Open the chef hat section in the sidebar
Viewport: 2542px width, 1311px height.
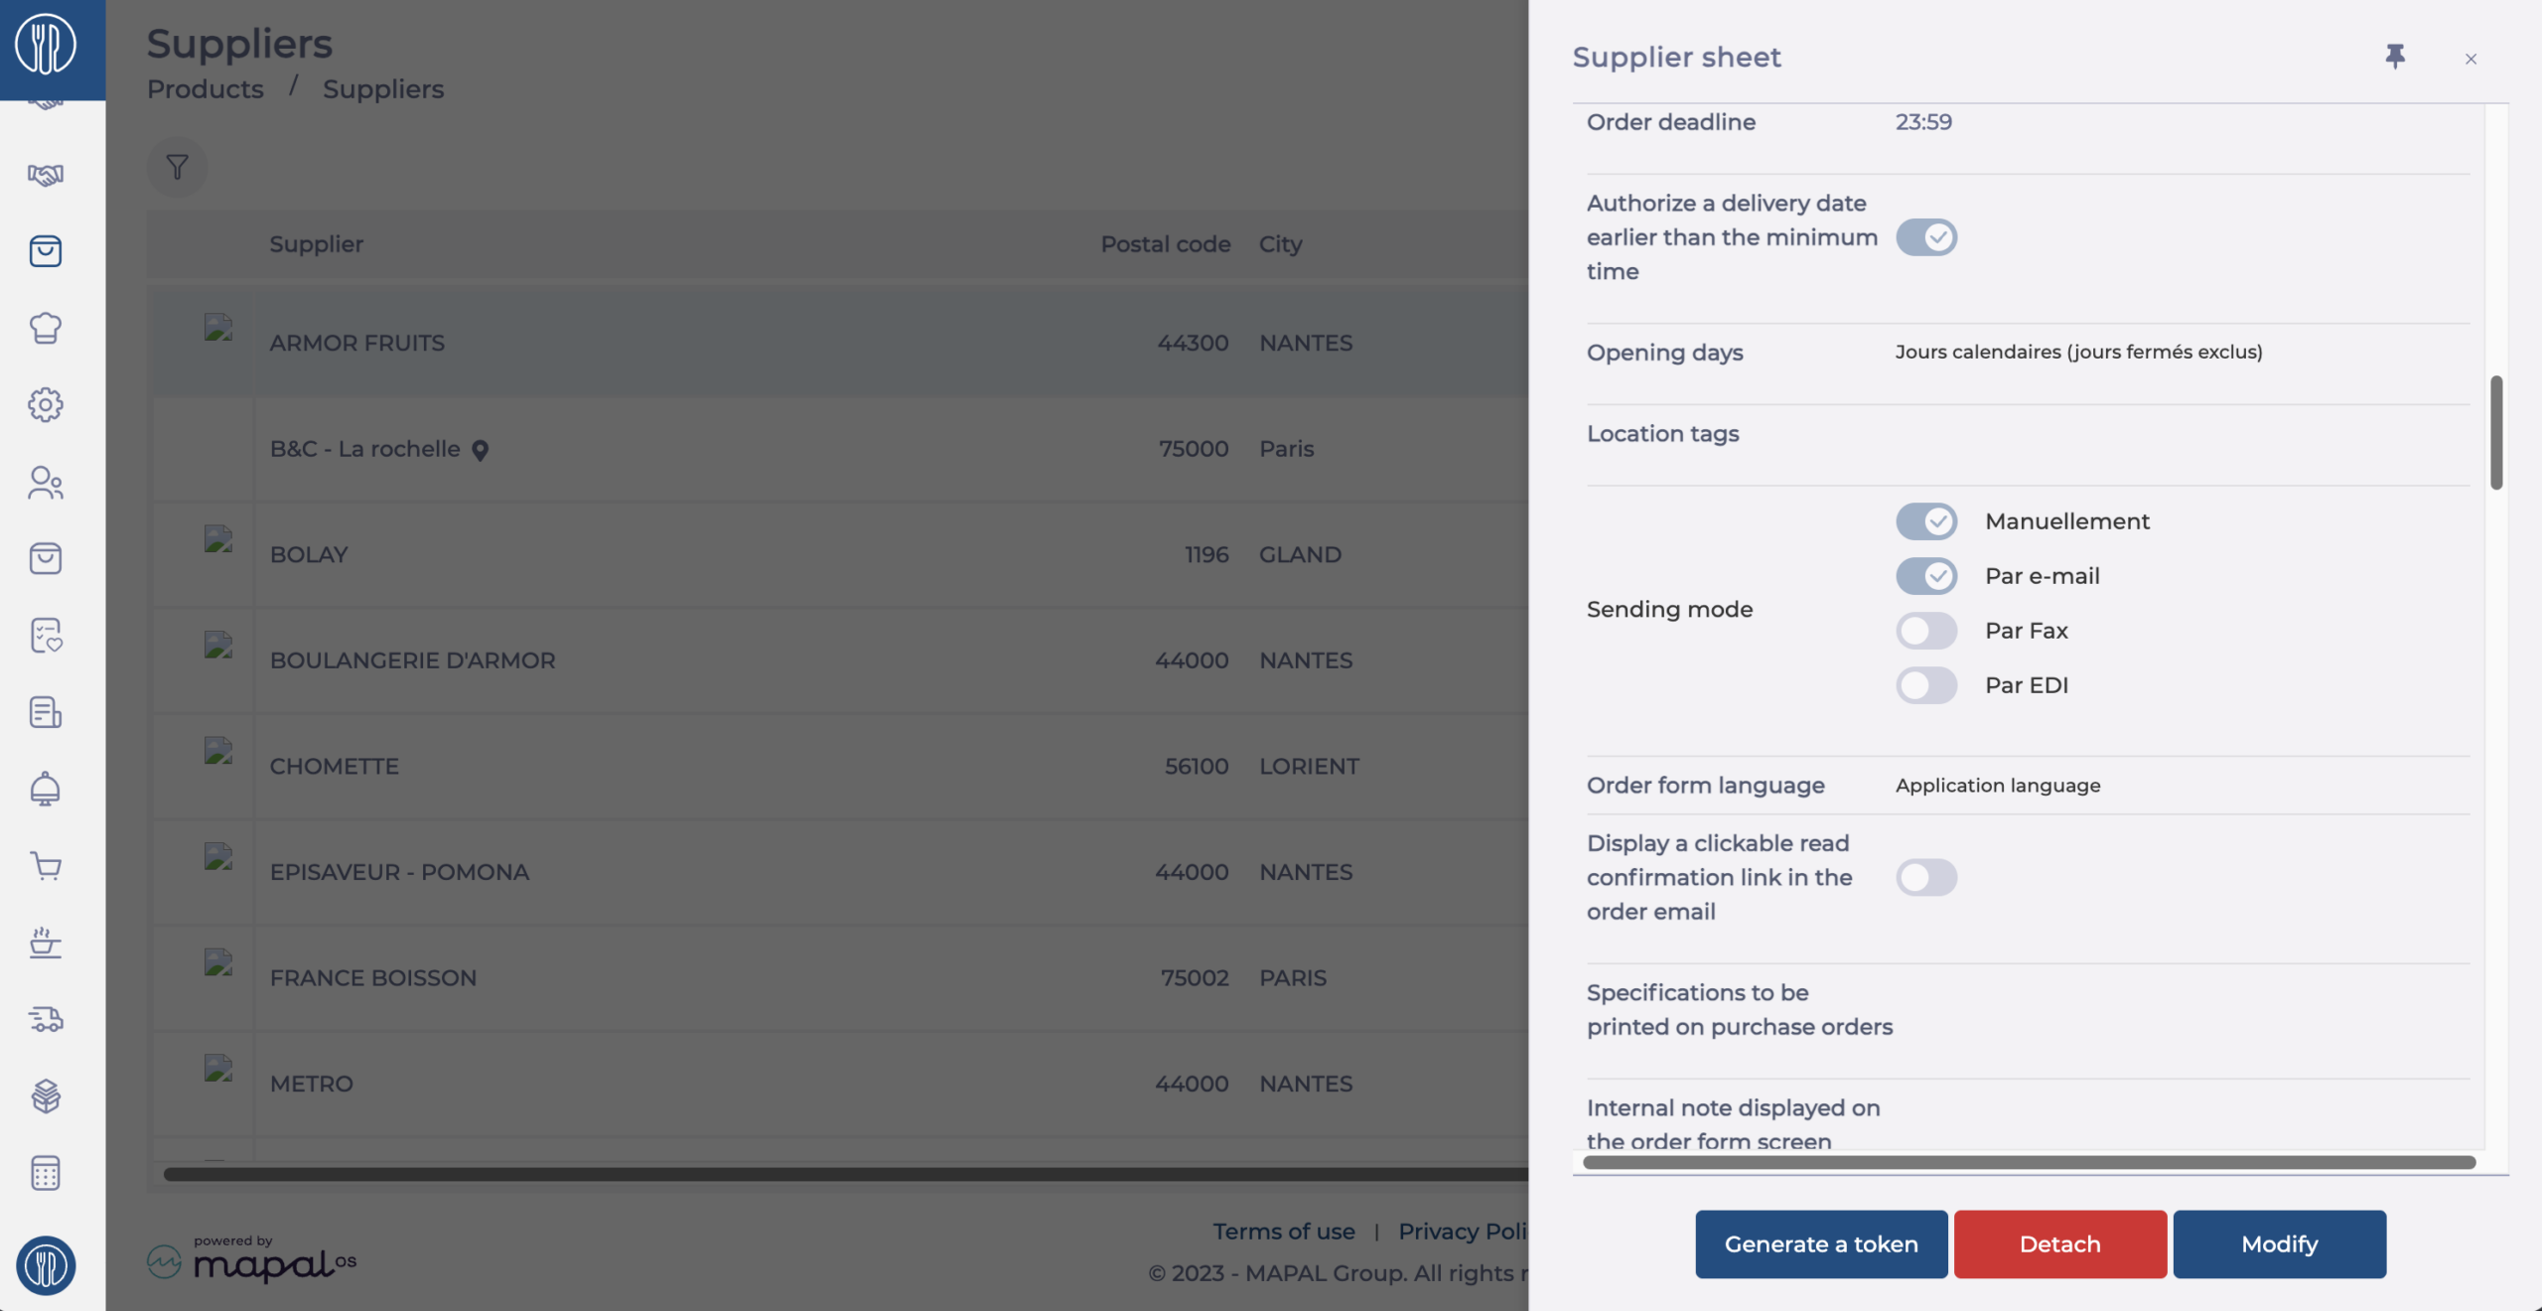click(x=46, y=328)
